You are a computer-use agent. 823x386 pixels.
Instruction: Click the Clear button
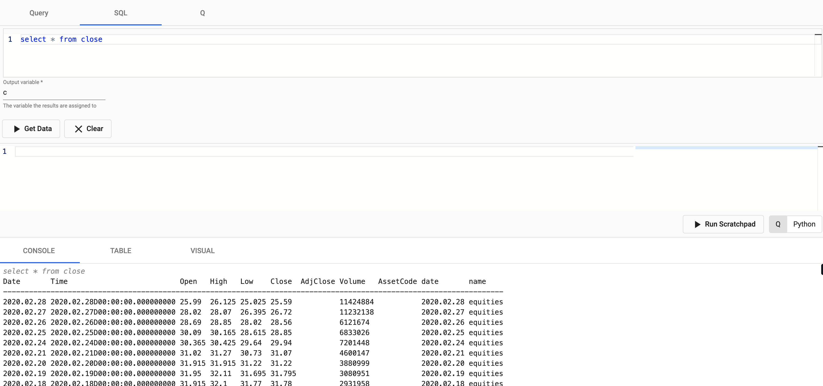point(88,129)
